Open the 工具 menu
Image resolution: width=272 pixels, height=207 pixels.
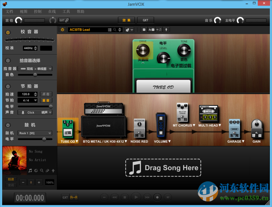click(66, 12)
